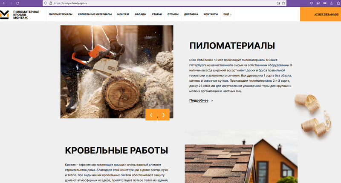The image size is (341, 183).
Task: Bookmark this page with the star icon
Action: [283, 3]
